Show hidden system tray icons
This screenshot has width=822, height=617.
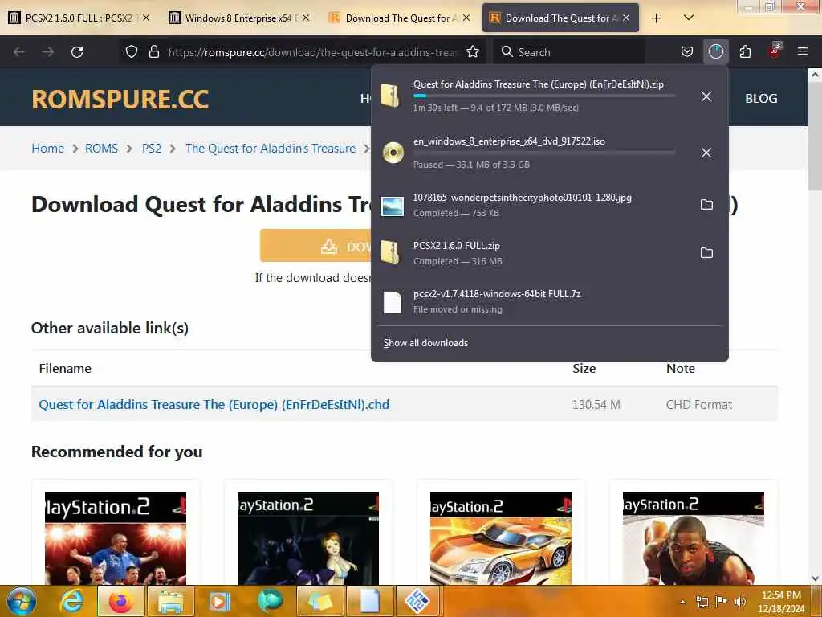coord(682,602)
